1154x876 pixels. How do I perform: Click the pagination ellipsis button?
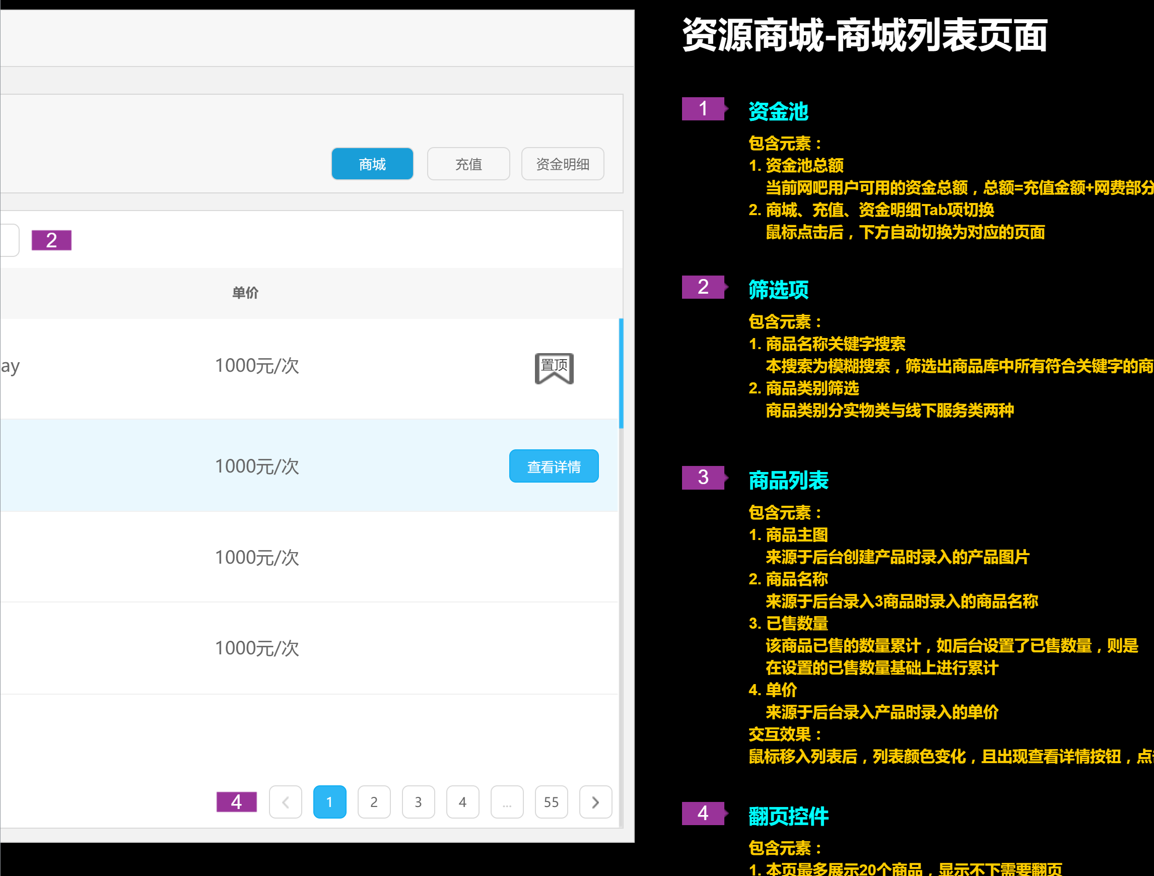(x=507, y=801)
